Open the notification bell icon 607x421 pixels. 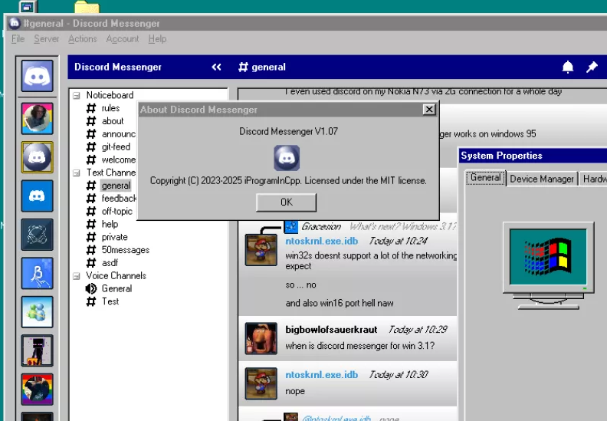point(568,67)
